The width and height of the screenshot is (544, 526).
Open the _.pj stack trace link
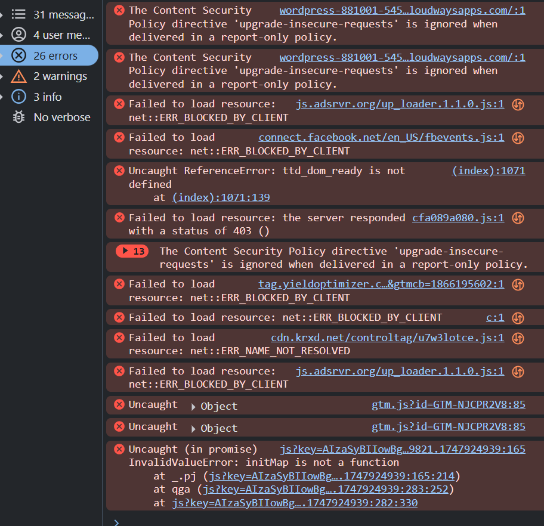click(331, 476)
